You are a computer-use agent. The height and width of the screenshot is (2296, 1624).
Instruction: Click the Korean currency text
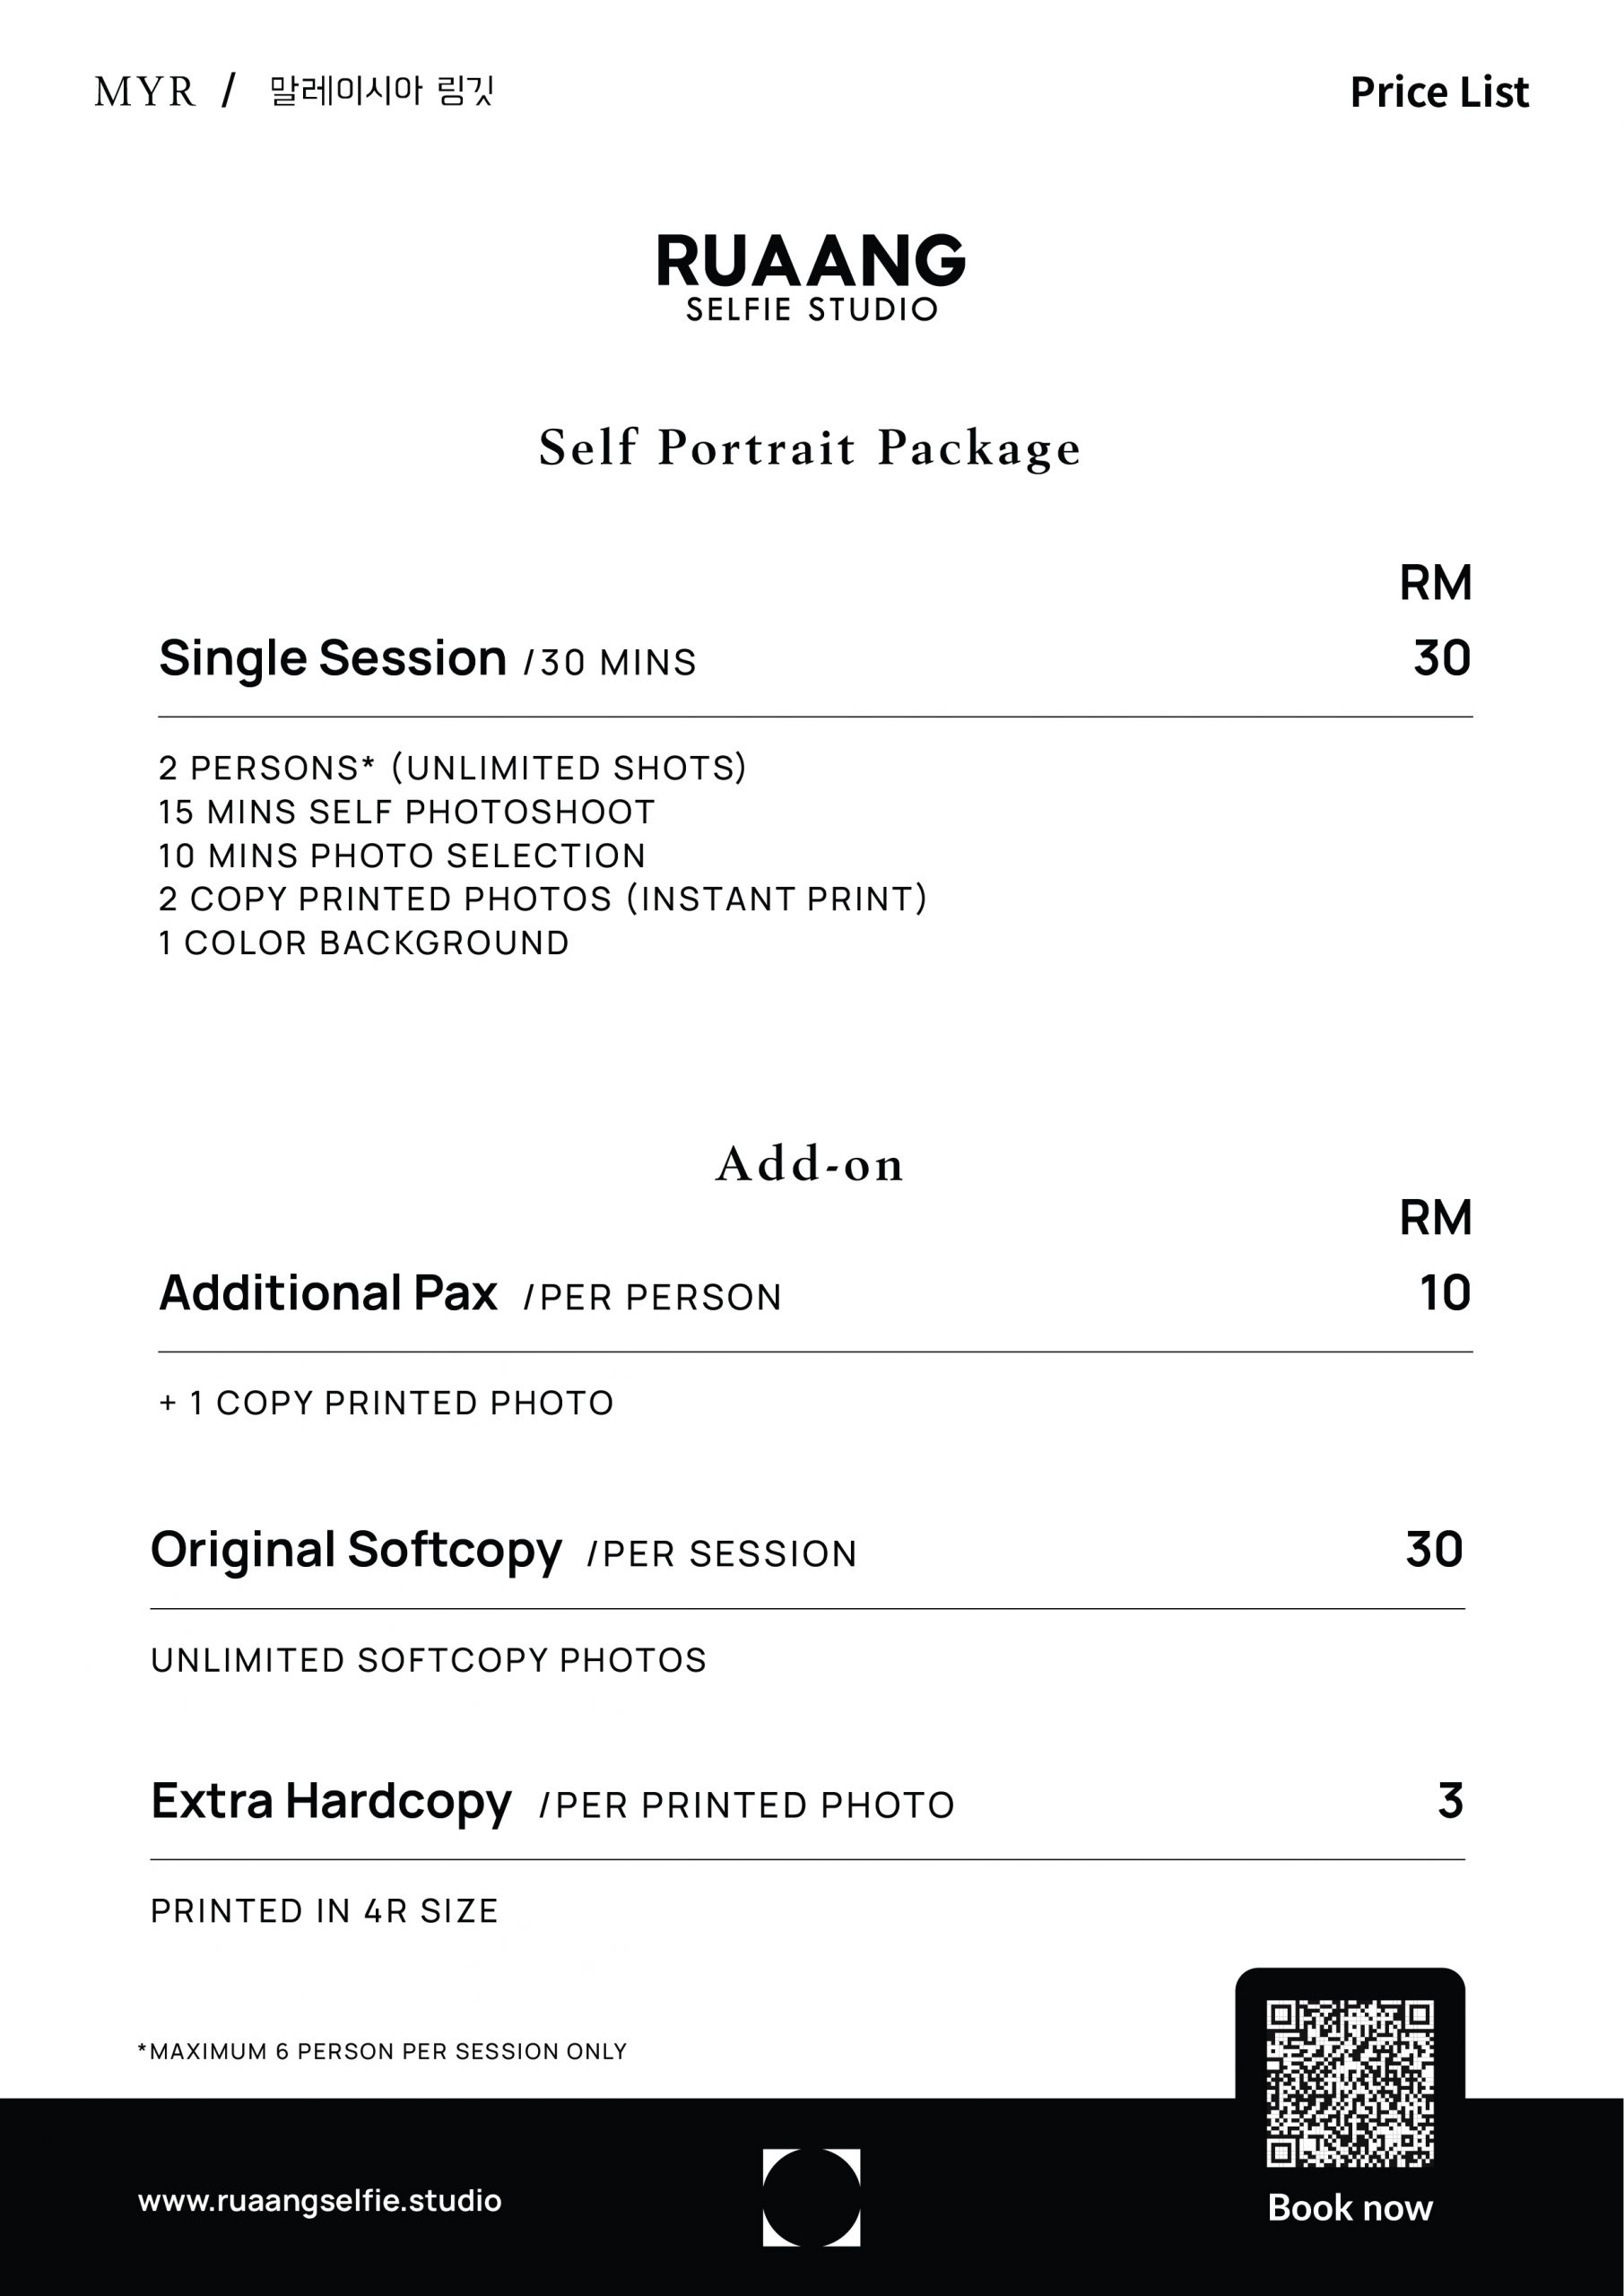[x=382, y=92]
